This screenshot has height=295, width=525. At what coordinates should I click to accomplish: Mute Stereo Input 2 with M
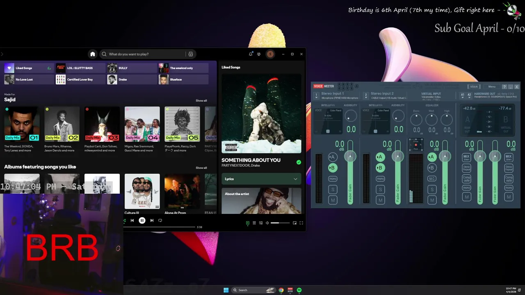click(x=380, y=200)
